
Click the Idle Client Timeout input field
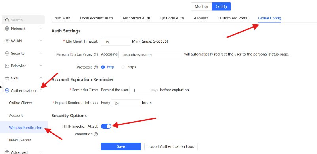pos(116,42)
